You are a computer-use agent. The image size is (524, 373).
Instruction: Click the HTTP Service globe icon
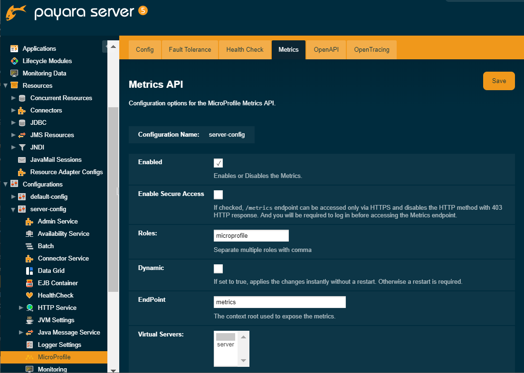click(29, 308)
